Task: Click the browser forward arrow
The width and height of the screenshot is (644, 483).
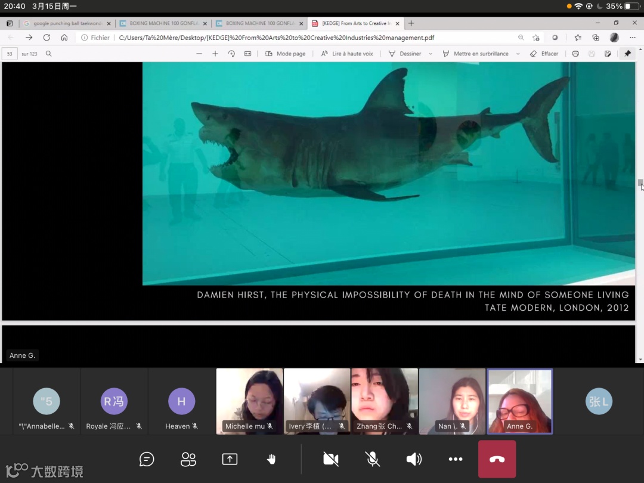Action: [x=29, y=38]
